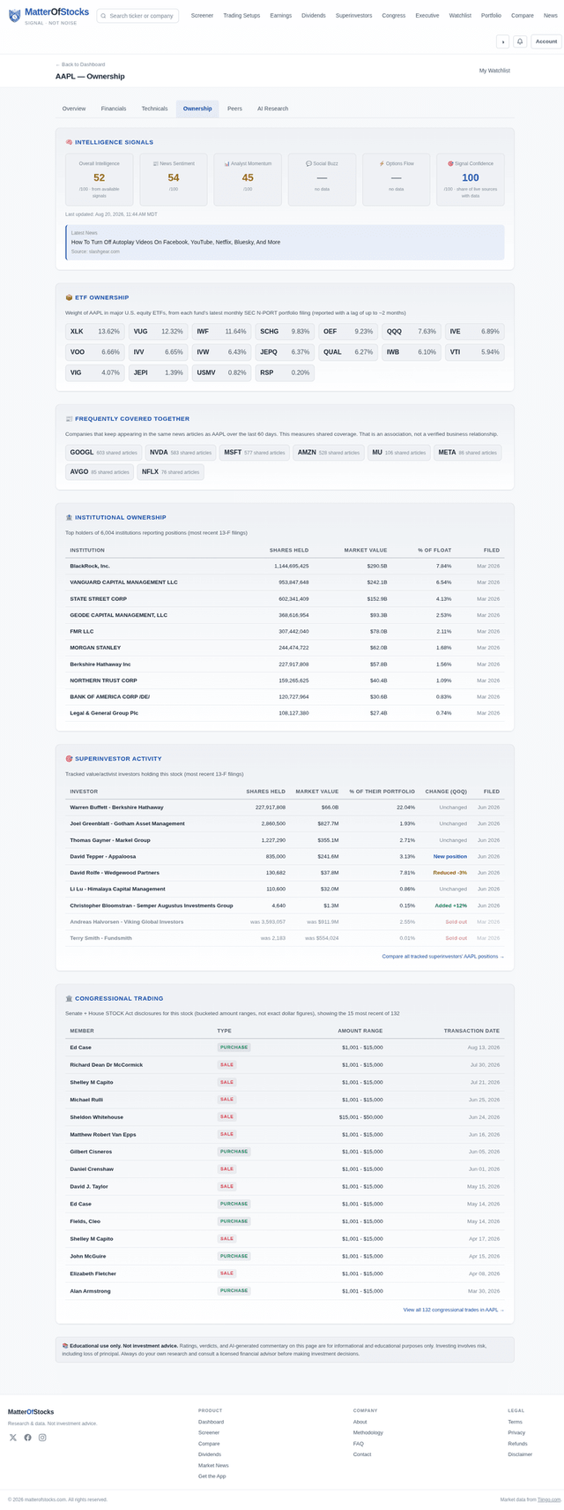The height and width of the screenshot is (1510, 564).
Task: Select the Ownership tab
Action: point(197,109)
